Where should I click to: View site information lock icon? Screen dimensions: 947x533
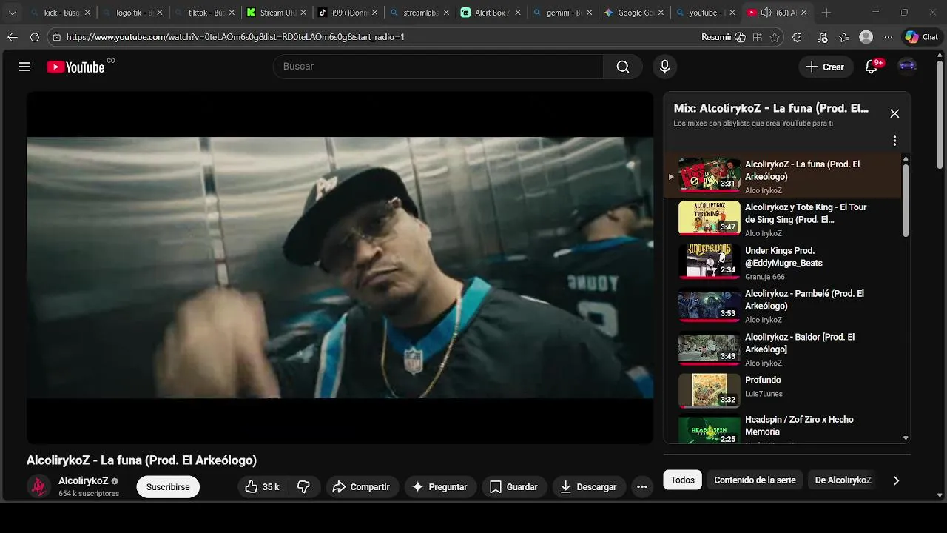pos(57,37)
